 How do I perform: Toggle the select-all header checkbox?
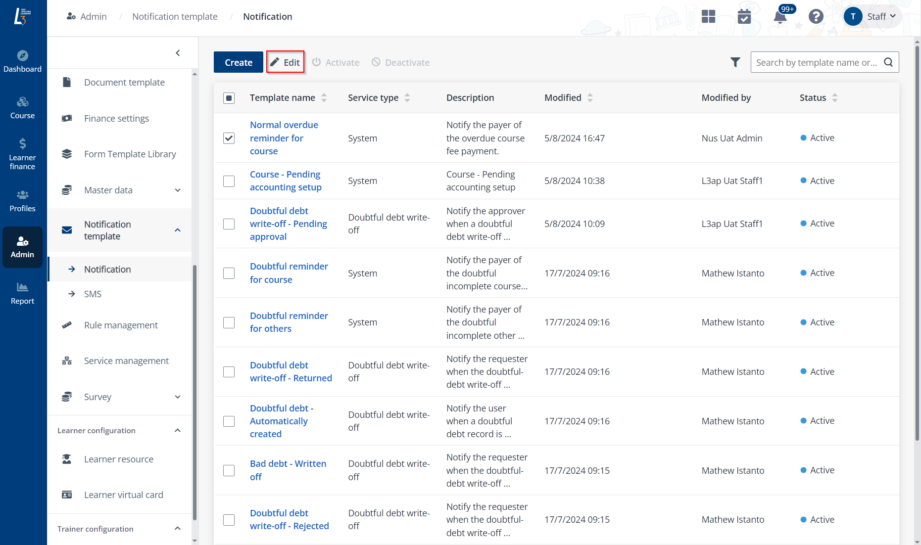(x=229, y=98)
